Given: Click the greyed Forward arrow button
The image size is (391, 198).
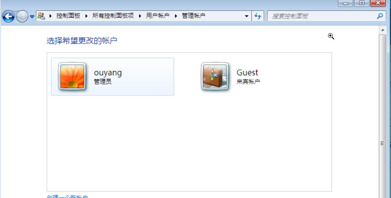Looking at the screenshot, I should [x=22, y=17].
